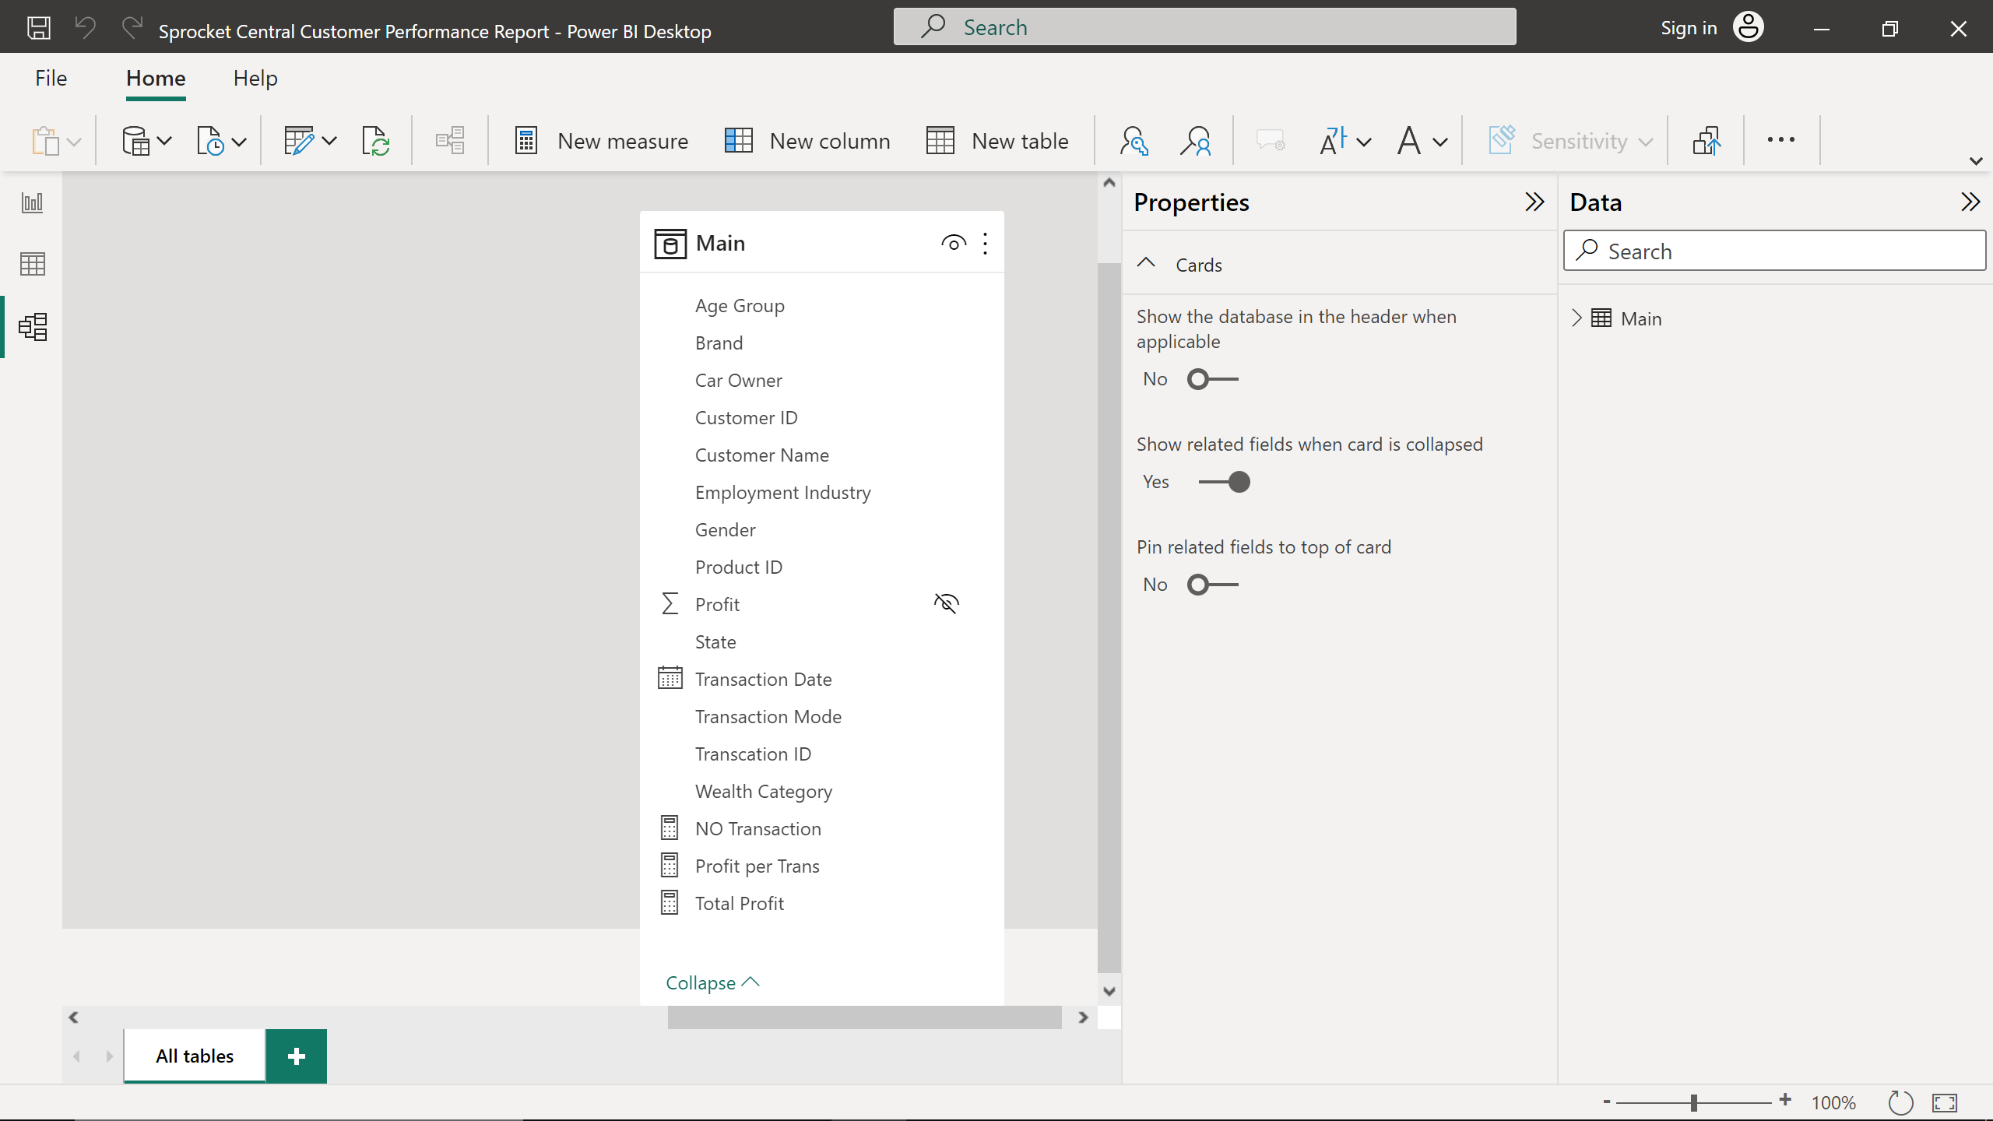
Task: Click the Publish icon
Action: click(x=1706, y=141)
